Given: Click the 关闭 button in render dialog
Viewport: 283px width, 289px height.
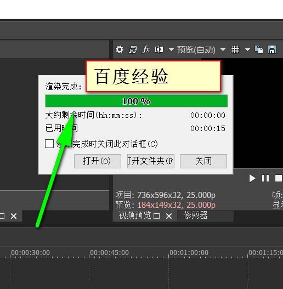Looking at the screenshot, I should point(203,161).
